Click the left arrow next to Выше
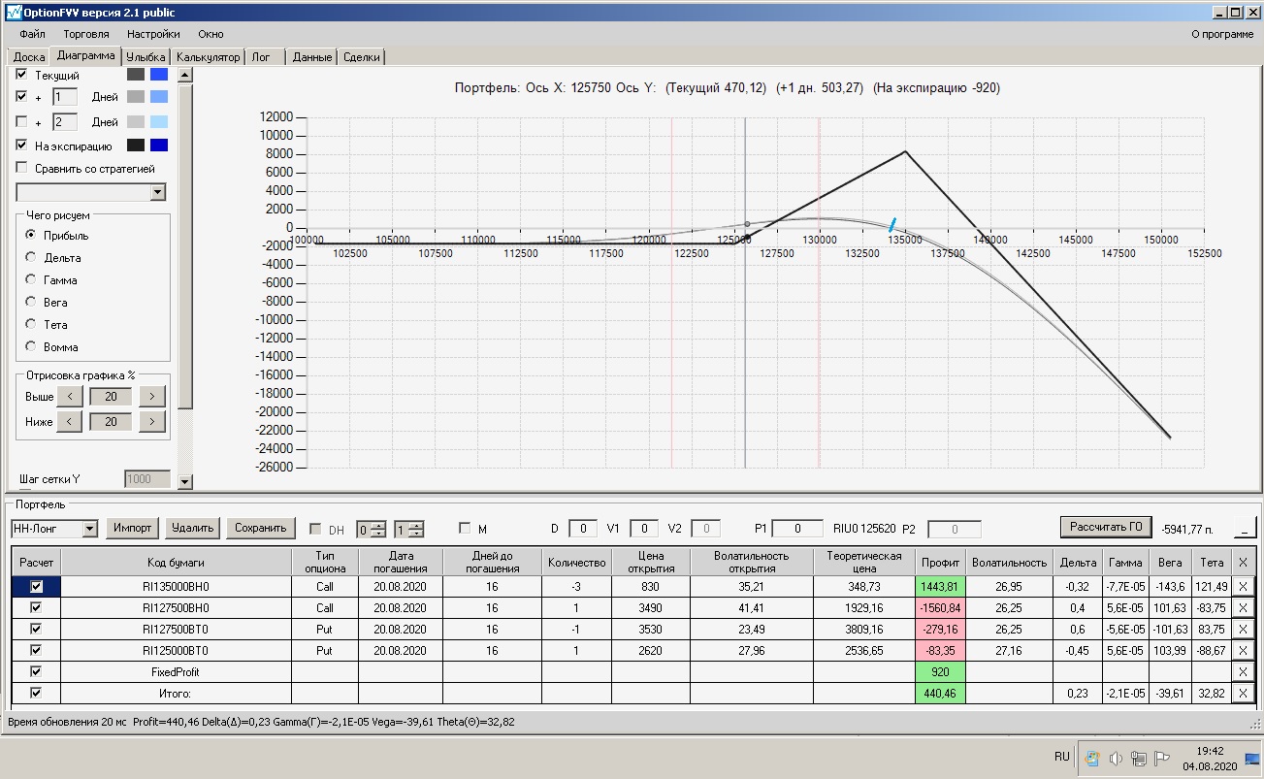This screenshot has width=1264, height=779. pos(70,396)
